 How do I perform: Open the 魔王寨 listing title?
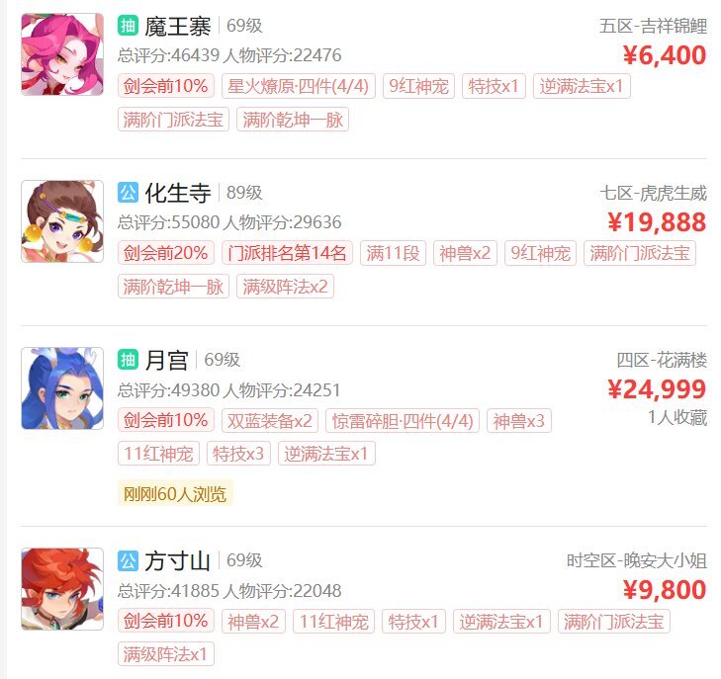click(177, 26)
